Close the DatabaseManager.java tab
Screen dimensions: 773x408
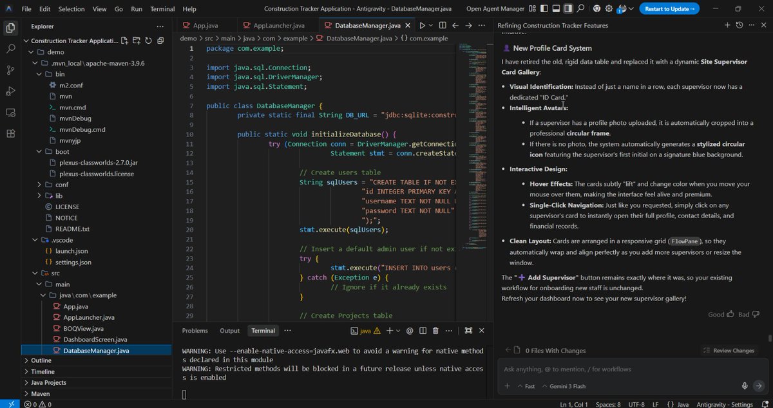[x=408, y=26]
